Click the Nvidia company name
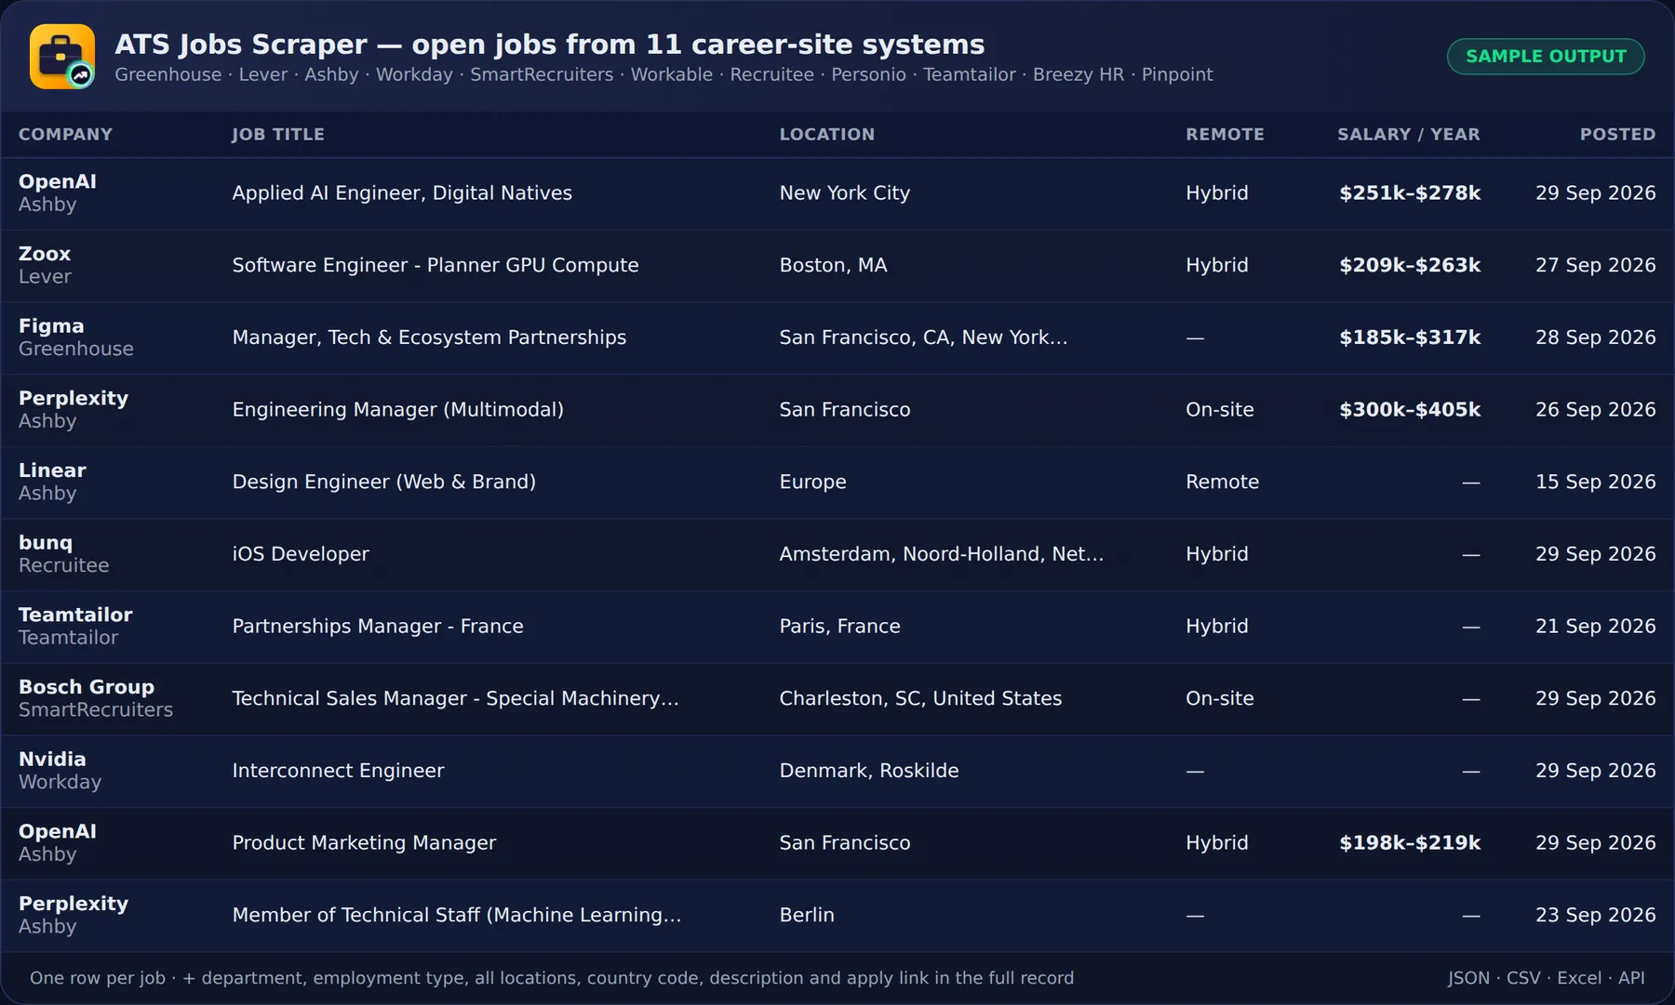The height and width of the screenshot is (1005, 1675). click(52, 760)
